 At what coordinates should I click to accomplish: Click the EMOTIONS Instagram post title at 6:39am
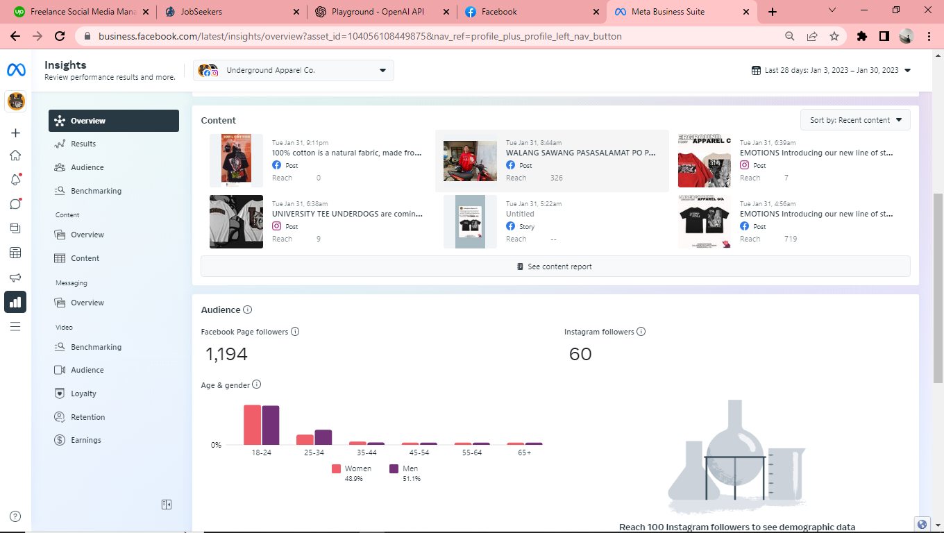[x=816, y=153]
